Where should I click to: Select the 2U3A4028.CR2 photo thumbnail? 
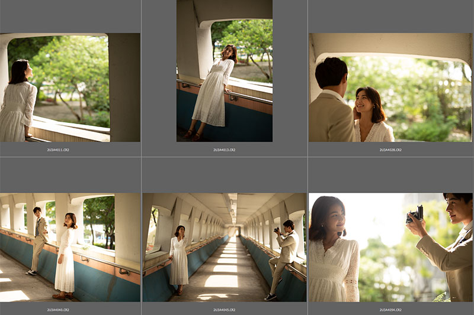tap(390, 87)
